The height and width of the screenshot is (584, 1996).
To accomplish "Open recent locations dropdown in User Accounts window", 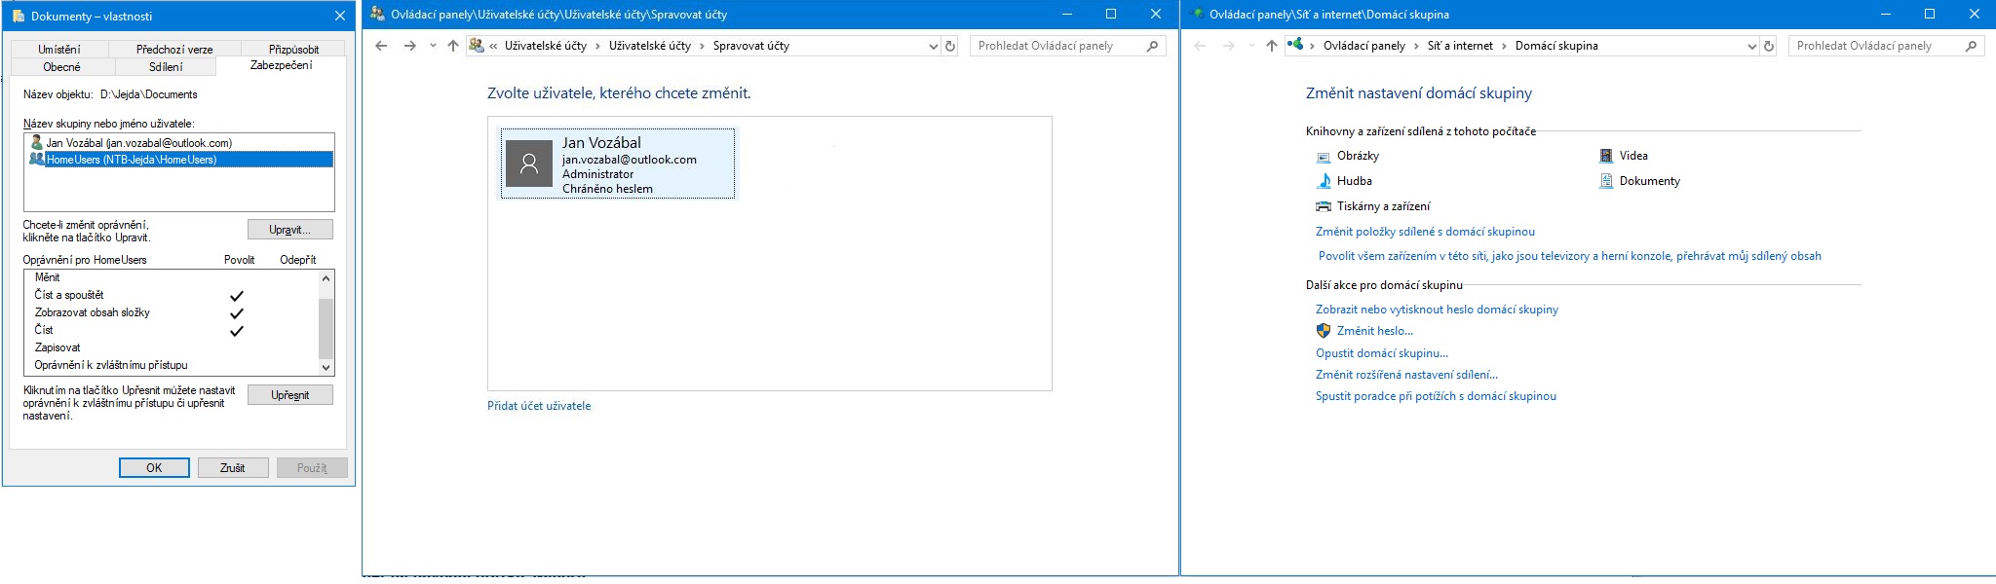I will (433, 46).
